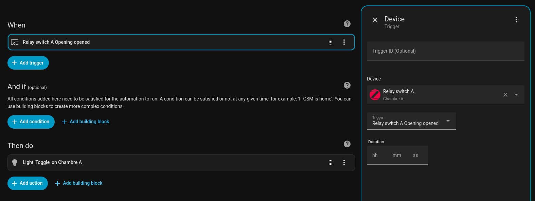The width and height of the screenshot is (535, 201).
Task: Open the three-dot menu on the Light Toggle action
Action: [344, 163]
